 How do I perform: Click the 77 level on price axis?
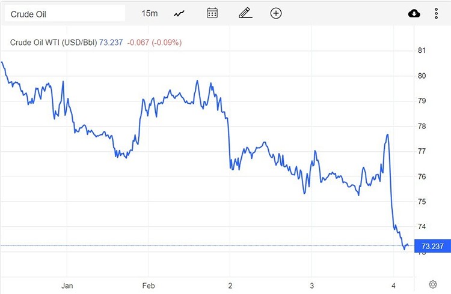coord(422,151)
